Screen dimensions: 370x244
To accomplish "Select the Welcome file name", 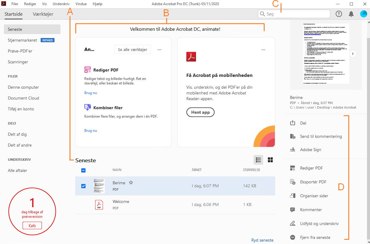I will tap(121, 201).
